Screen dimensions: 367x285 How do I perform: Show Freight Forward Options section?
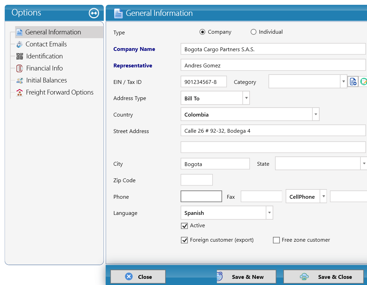click(x=60, y=92)
